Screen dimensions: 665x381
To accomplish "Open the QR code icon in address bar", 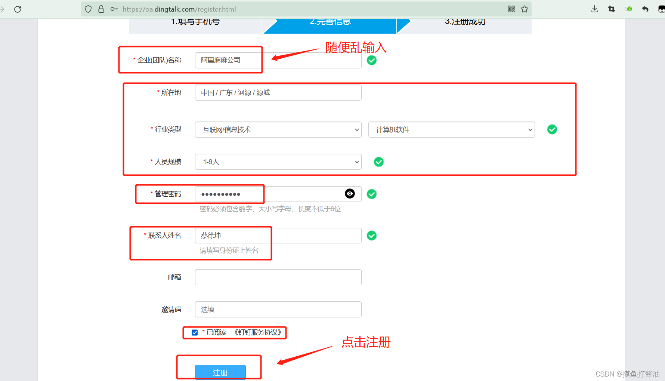I will coord(511,9).
